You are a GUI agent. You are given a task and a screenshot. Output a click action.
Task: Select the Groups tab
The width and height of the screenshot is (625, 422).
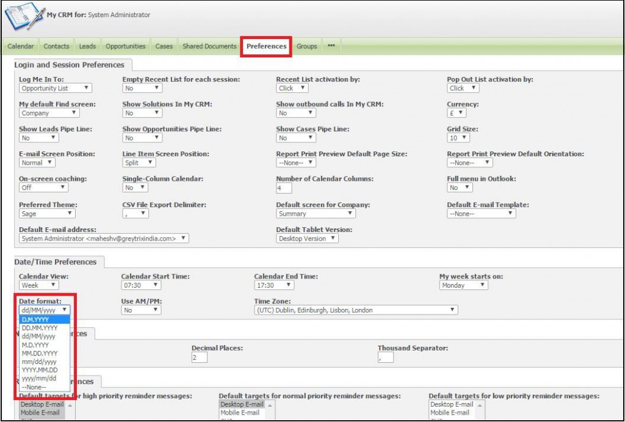(306, 46)
